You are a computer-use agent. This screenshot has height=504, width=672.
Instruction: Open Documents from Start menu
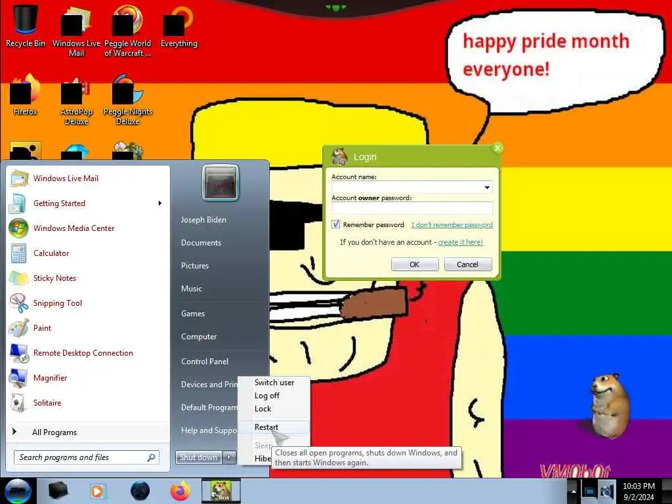coord(201,243)
